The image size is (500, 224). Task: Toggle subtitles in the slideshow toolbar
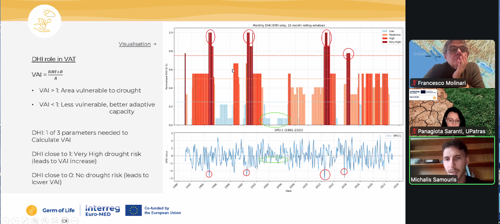coord(55,220)
